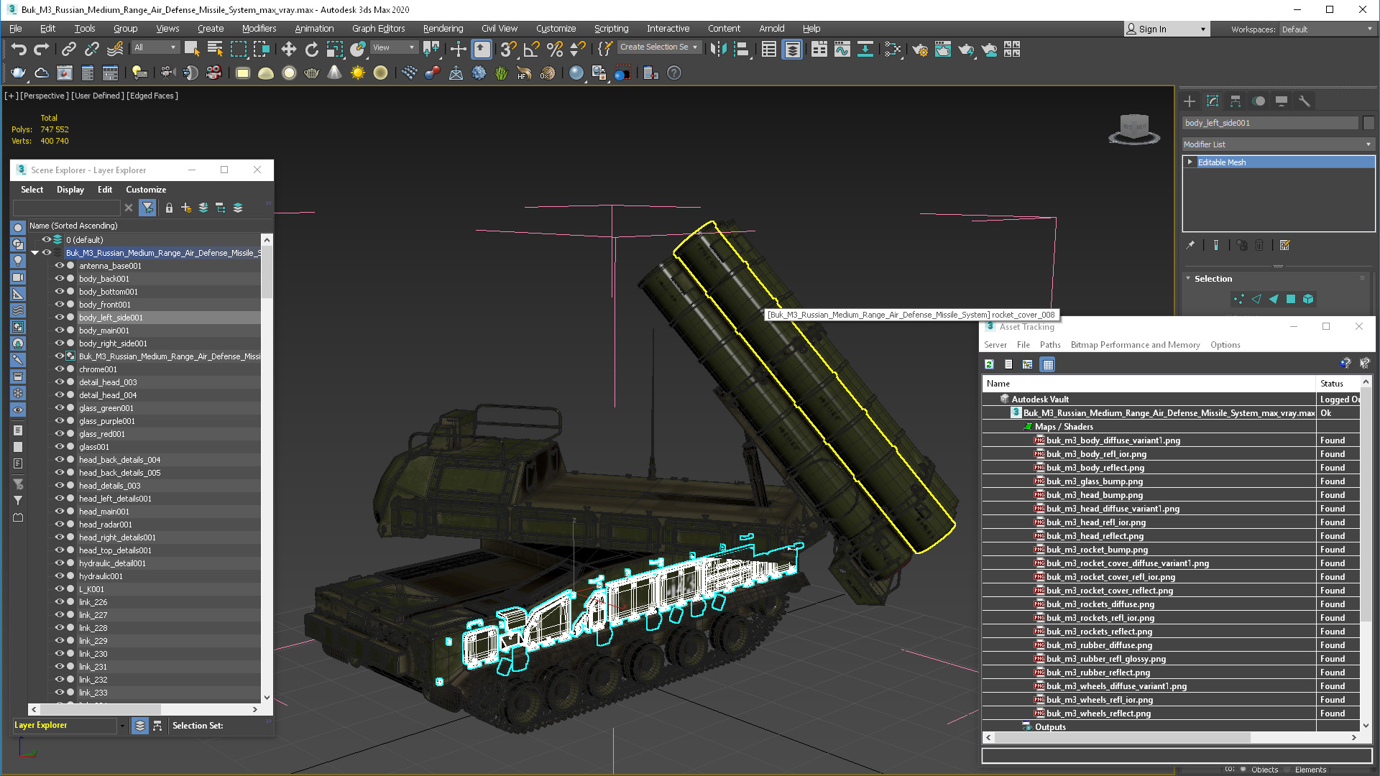Open the selection filter All dropdown
Viewport: 1380px width, 776px height.
coord(155,47)
